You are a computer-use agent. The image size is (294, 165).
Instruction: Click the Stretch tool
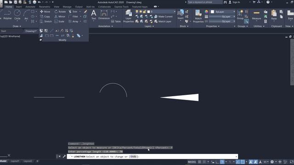46,22
